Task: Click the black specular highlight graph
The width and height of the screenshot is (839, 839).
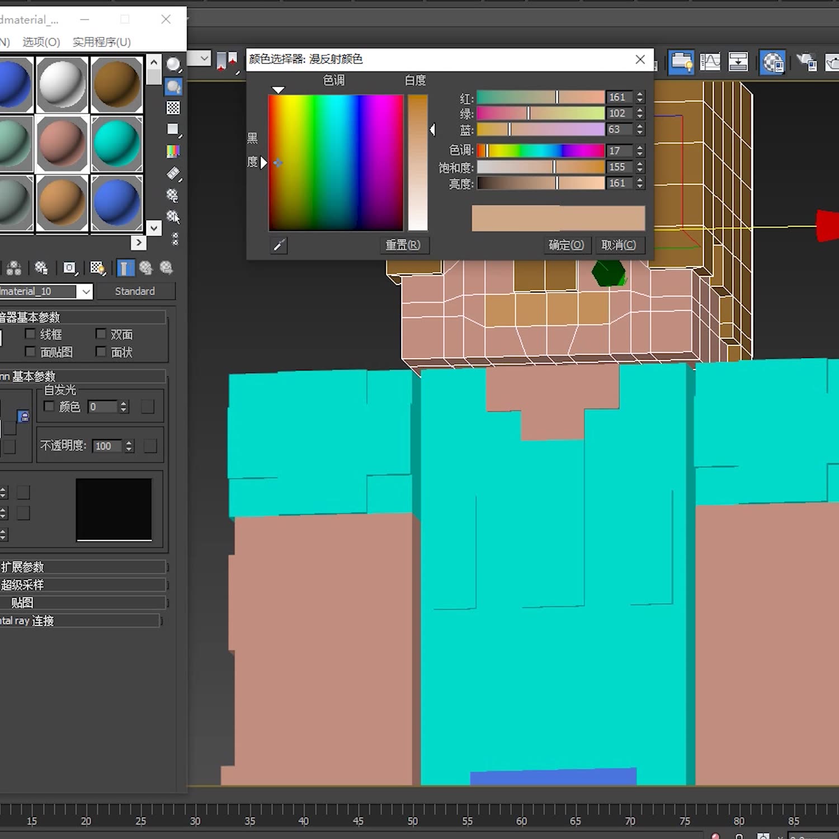Action: pyautogui.click(x=114, y=510)
